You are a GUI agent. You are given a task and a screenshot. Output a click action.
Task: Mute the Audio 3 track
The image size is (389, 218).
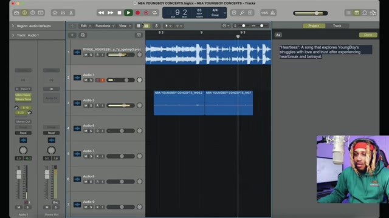86,105
